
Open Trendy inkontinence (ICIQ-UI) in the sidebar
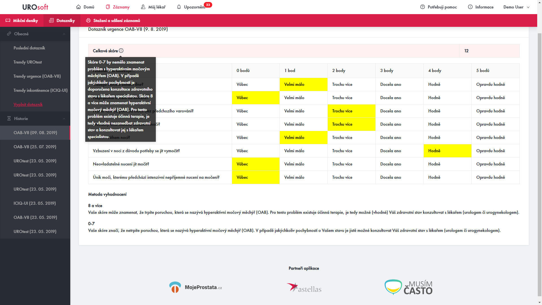coord(40,90)
